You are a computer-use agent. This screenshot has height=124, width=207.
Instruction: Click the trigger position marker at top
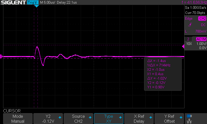click(36, 6)
